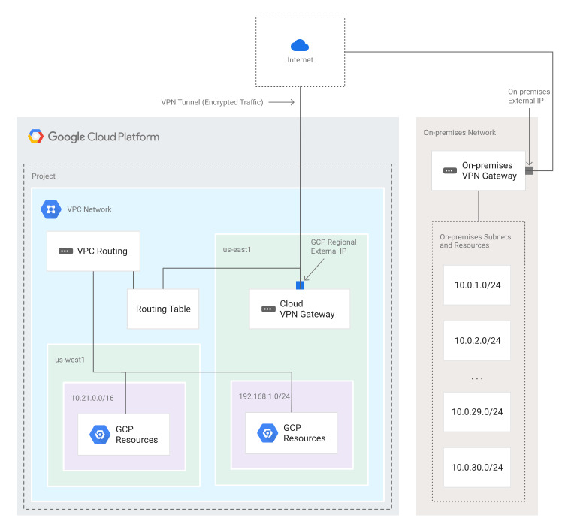
Task: Select the 10.0.30.0/24 subnet box
Action: 477,468
